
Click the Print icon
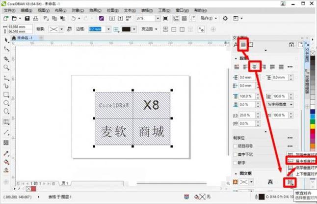pos(36,19)
